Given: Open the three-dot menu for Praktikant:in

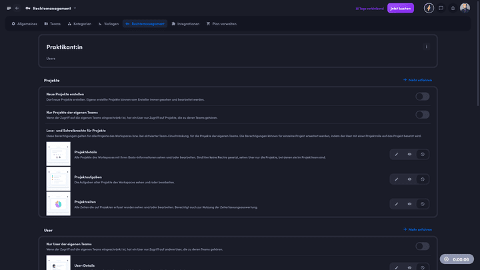Looking at the screenshot, I should coord(427,47).
